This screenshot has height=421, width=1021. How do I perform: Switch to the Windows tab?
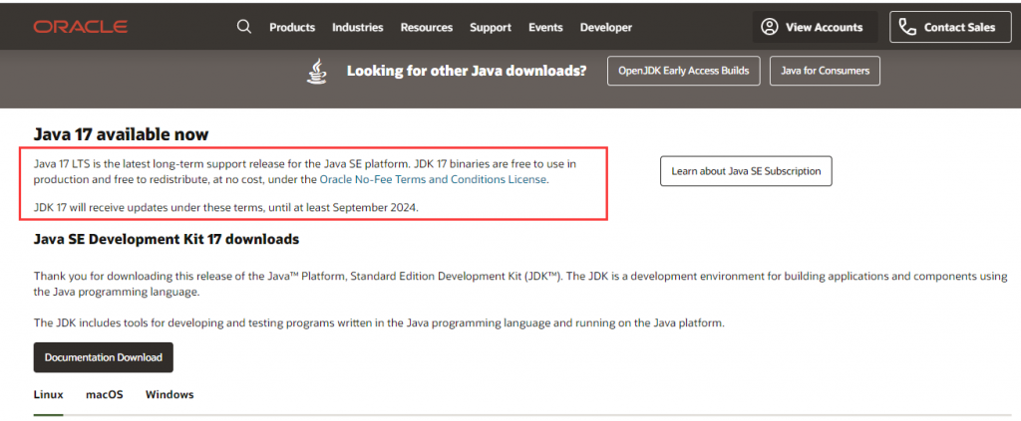click(x=170, y=394)
